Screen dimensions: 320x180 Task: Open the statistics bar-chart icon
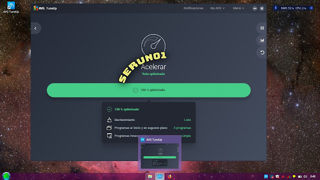pyautogui.click(x=262, y=40)
